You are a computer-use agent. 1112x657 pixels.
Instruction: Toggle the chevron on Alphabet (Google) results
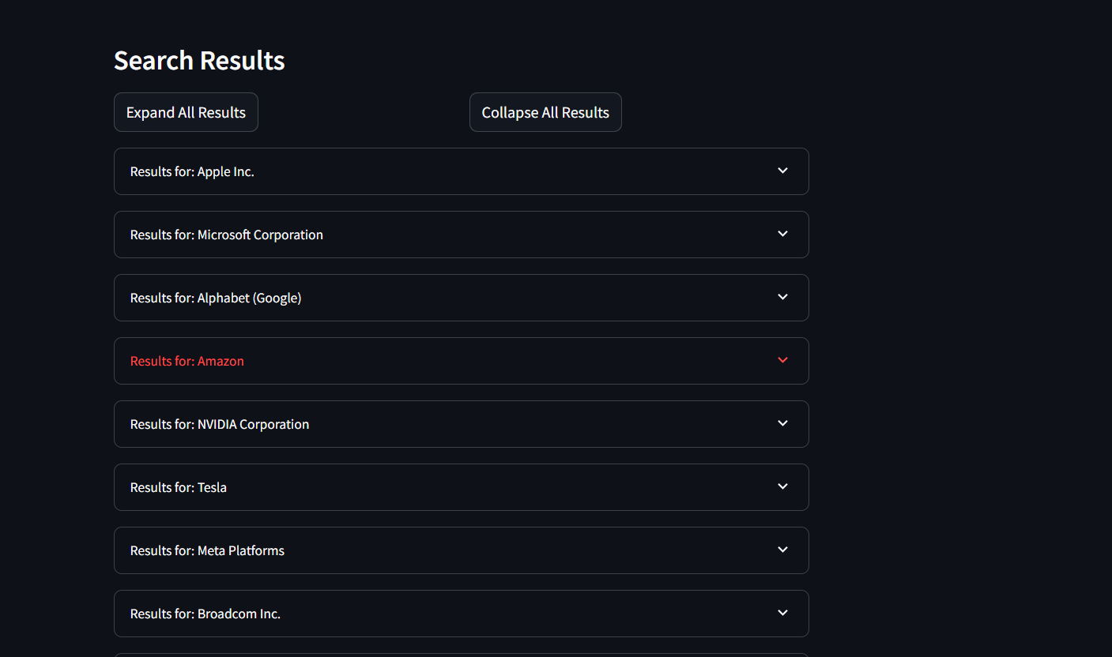coord(782,297)
